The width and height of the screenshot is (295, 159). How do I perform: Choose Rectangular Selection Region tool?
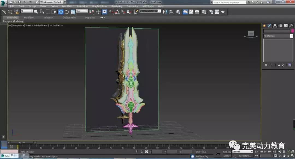[48, 12]
